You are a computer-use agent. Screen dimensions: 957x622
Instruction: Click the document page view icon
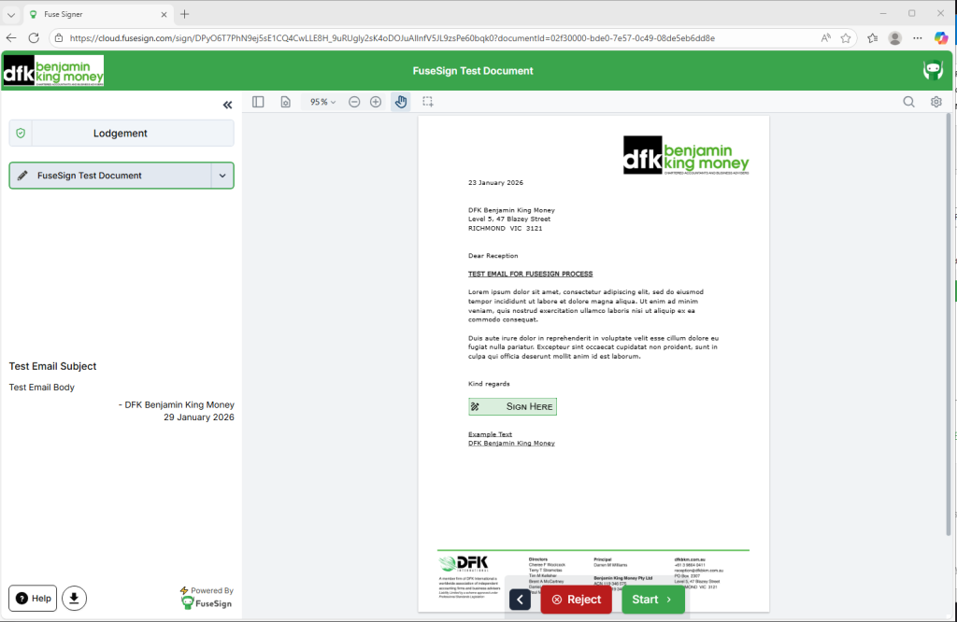286,102
